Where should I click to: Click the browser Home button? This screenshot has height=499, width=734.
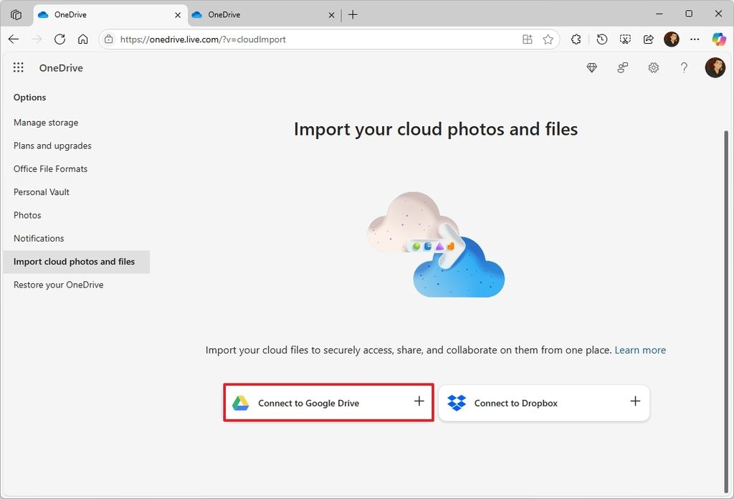click(x=82, y=39)
